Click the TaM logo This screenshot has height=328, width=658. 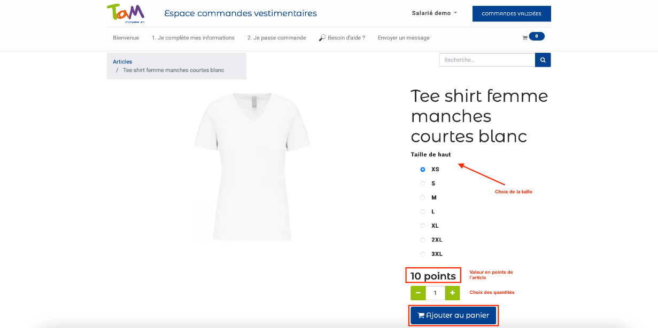pos(126,13)
